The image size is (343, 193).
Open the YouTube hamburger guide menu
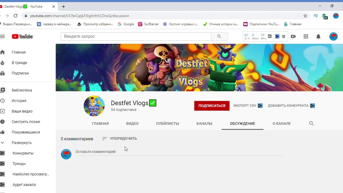(2, 36)
